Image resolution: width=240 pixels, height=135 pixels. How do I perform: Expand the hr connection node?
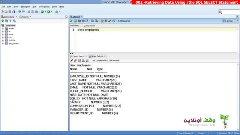tap(3, 31)
